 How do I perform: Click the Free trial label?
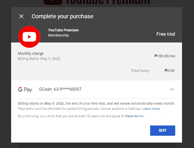click(x=166, y=34)
